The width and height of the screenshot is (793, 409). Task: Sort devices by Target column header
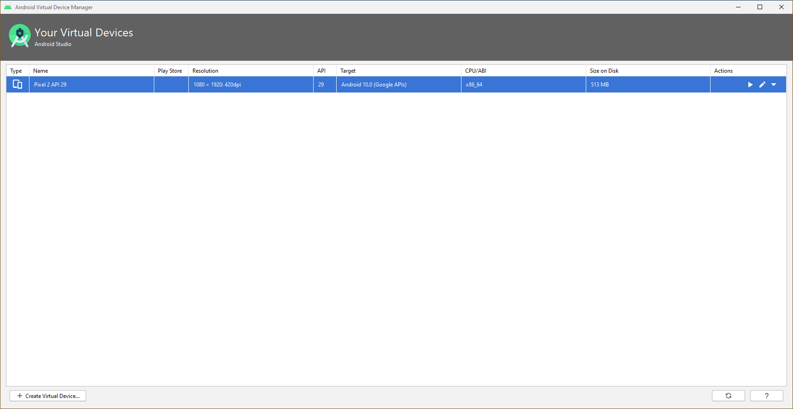pyautogui.click(x=398, y=71)
